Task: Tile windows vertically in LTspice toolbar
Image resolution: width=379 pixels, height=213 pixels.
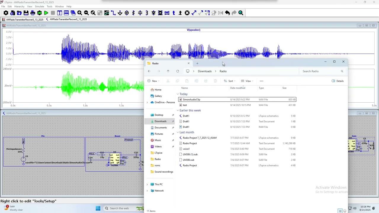Action: coord(60,13)
